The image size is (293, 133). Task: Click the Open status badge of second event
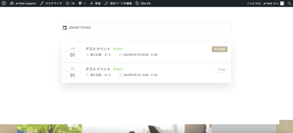[118, 69]
